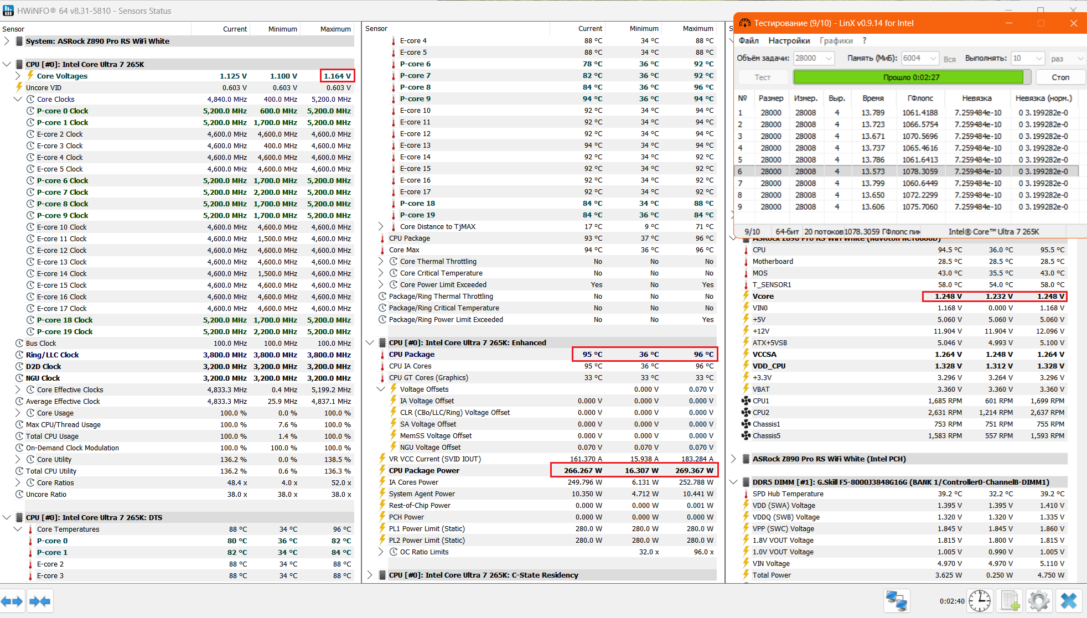Image resolution: width=1087 pixels, height=618 pixels.
Task: Open the Файл menu
Action: (748, 40)
